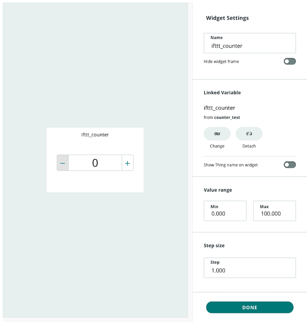
Task: Click the linked variable name ifttt_counter
Action: click(219, 108)
